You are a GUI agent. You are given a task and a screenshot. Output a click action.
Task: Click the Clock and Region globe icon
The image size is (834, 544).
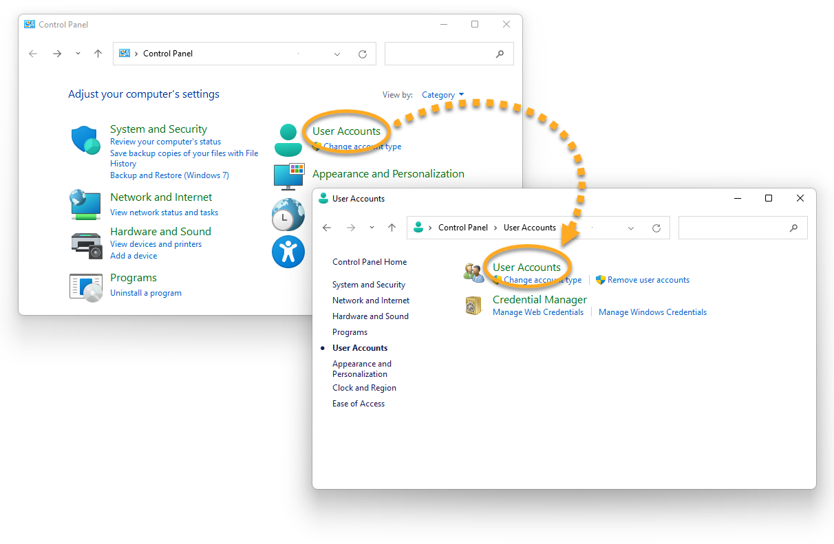[x=288, y=214]
